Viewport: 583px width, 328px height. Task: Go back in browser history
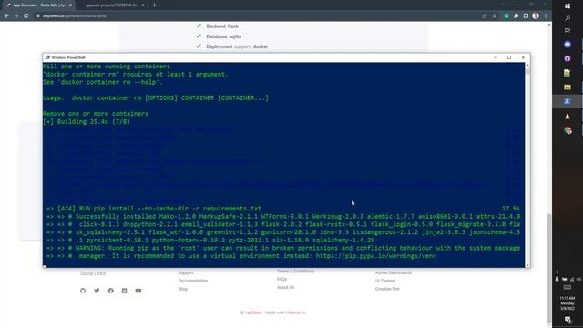[6, 16]
